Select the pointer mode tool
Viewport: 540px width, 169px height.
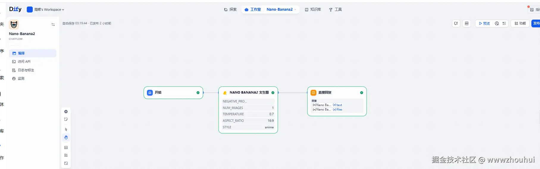pos(66,129)
